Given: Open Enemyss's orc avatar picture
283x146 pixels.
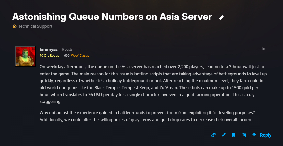Looking at the screenshot, I should (x=25, y=56).
